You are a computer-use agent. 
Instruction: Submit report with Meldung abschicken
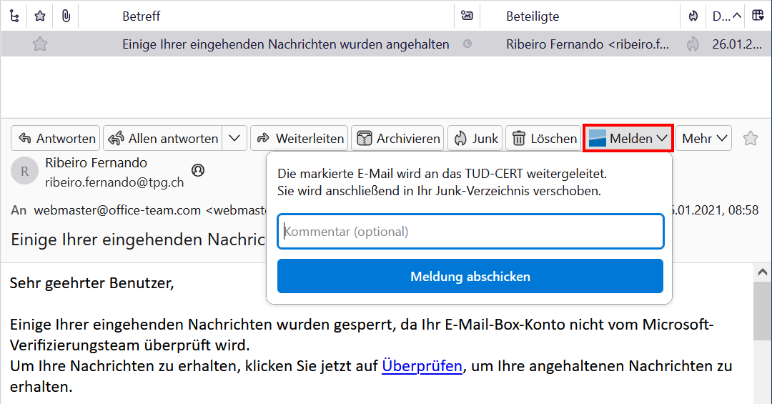(470, 277)
